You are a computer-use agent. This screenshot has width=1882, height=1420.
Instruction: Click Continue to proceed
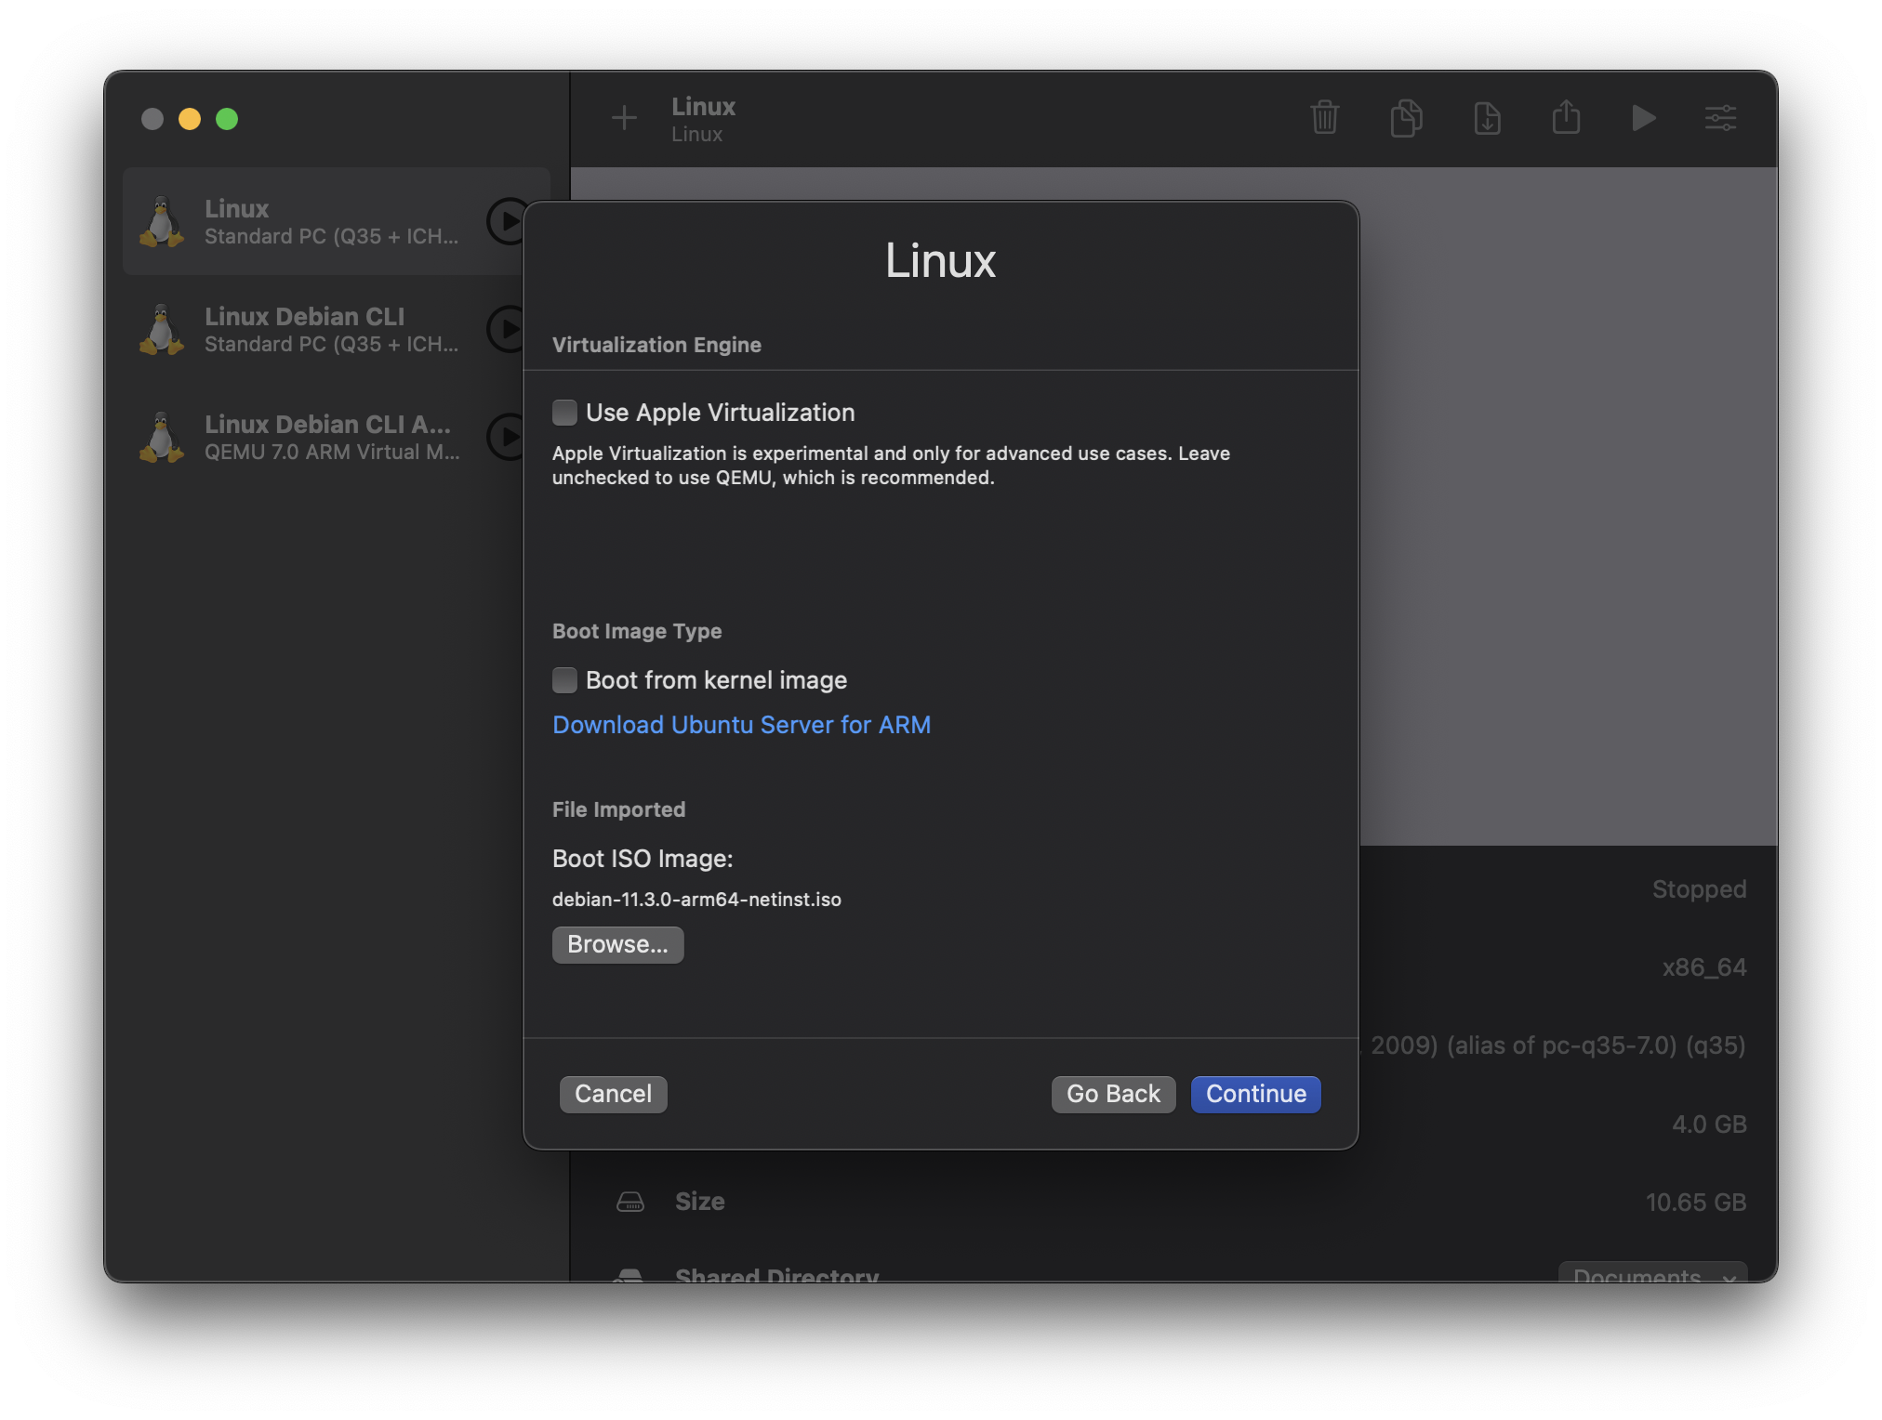click(1255, 1094)
